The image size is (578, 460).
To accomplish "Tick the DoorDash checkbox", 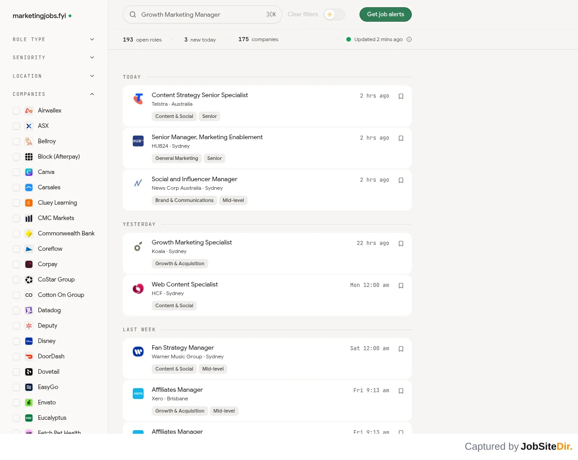I will [x=16, y=357].
